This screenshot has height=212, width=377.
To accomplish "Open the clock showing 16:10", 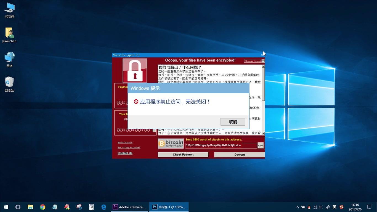I will pyautogui.click(x=355, y=207).
